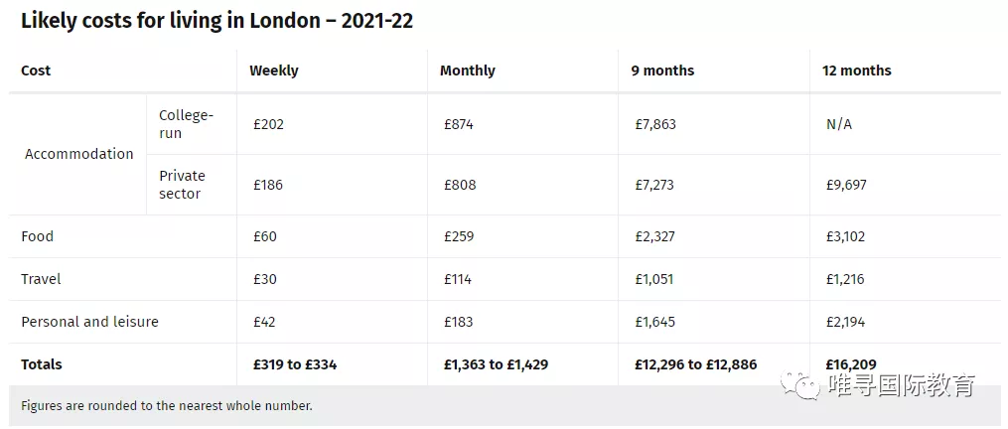
Task: Click the 'Travel' row label
Action: 41,279
